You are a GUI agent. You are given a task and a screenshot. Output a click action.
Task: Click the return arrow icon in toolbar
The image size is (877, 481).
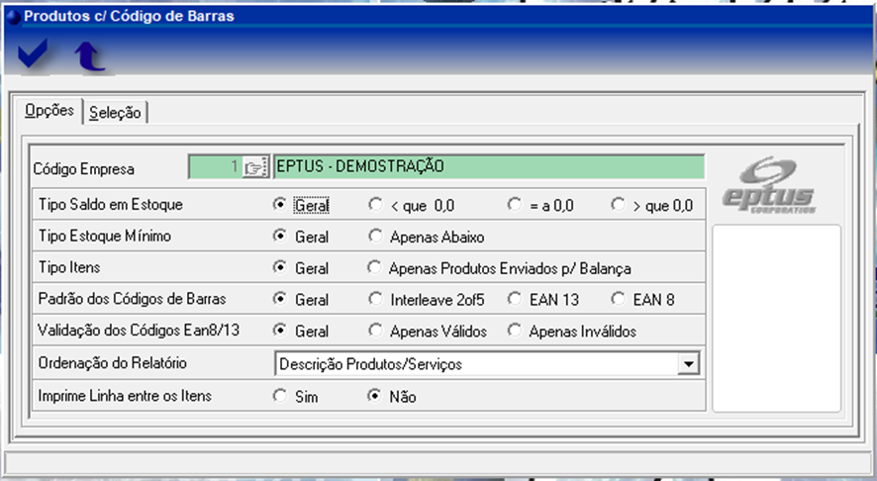89,57
